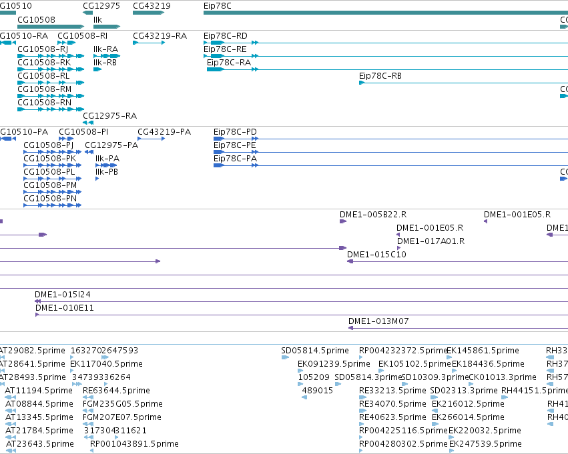Click the CG10508-PJ protein label

coord(49,145)
